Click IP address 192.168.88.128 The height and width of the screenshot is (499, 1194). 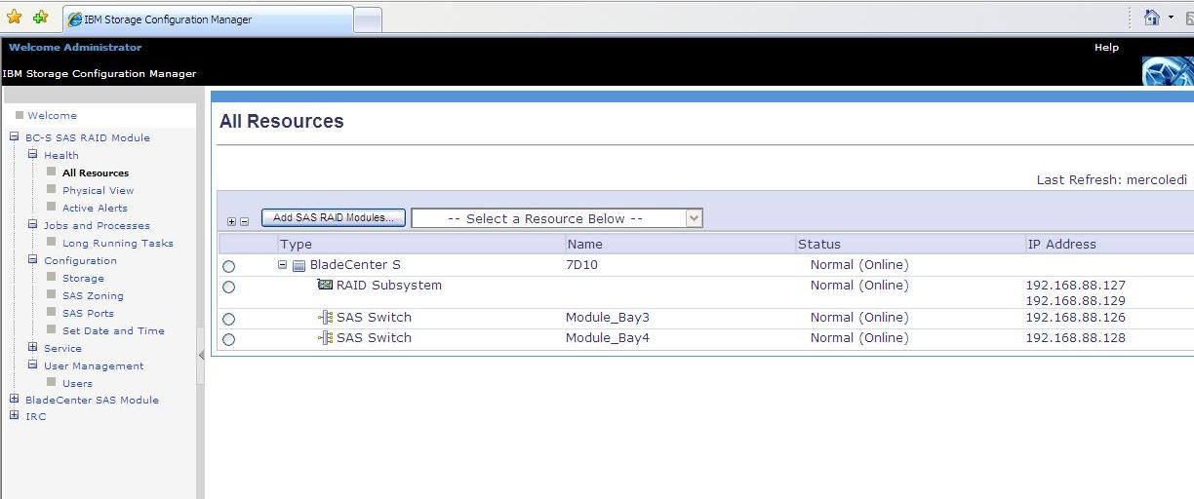tap(1076, 338)
